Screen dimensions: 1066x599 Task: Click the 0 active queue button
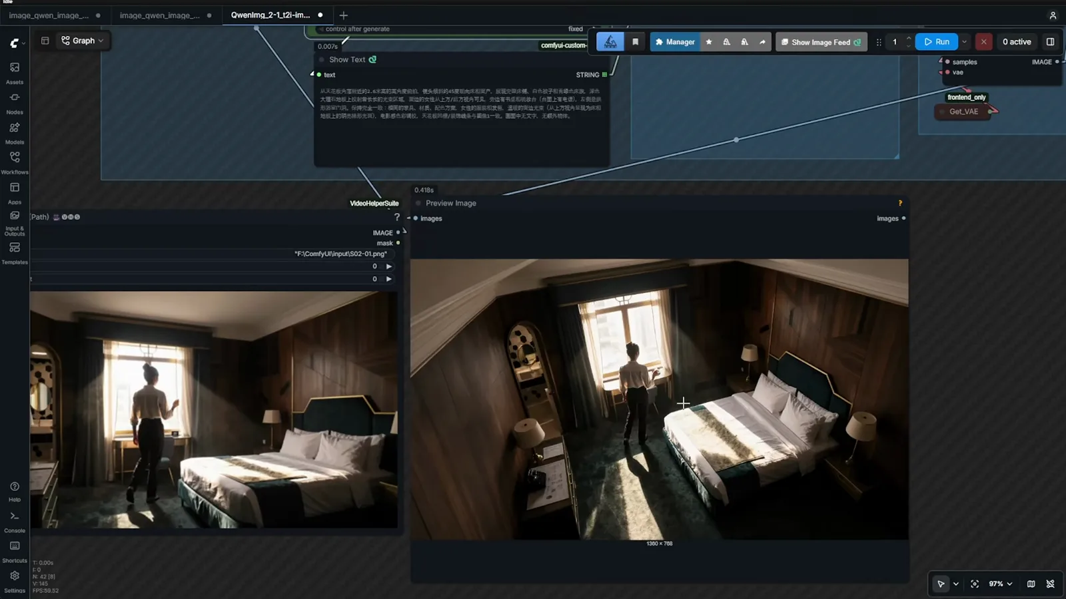(1017, 42)
